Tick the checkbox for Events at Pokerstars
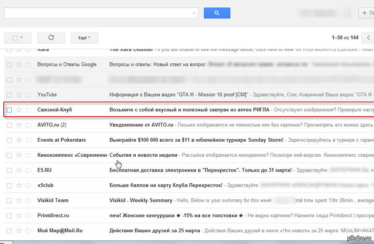Image resolution: width=374 pixels, height=244 pixels. click(9, 140)
